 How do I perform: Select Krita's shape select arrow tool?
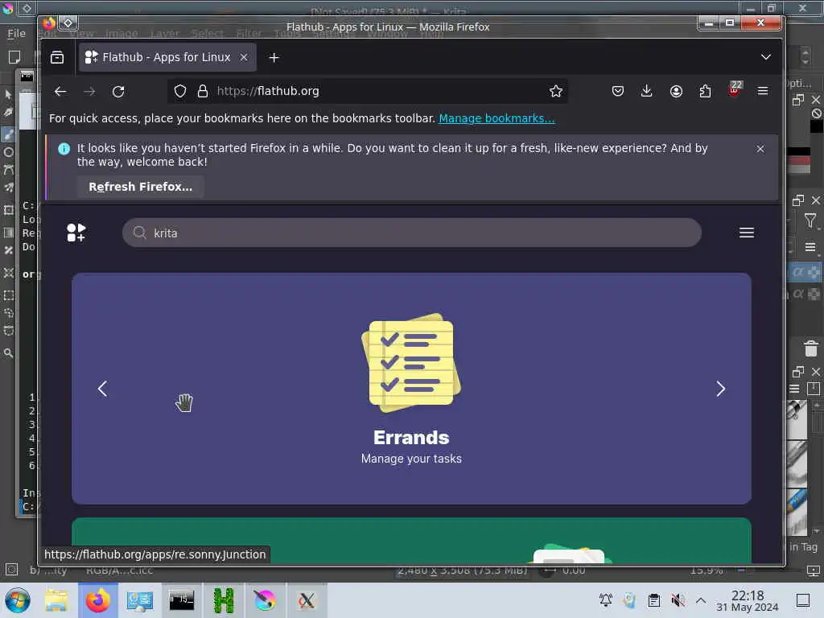point(8,95)
